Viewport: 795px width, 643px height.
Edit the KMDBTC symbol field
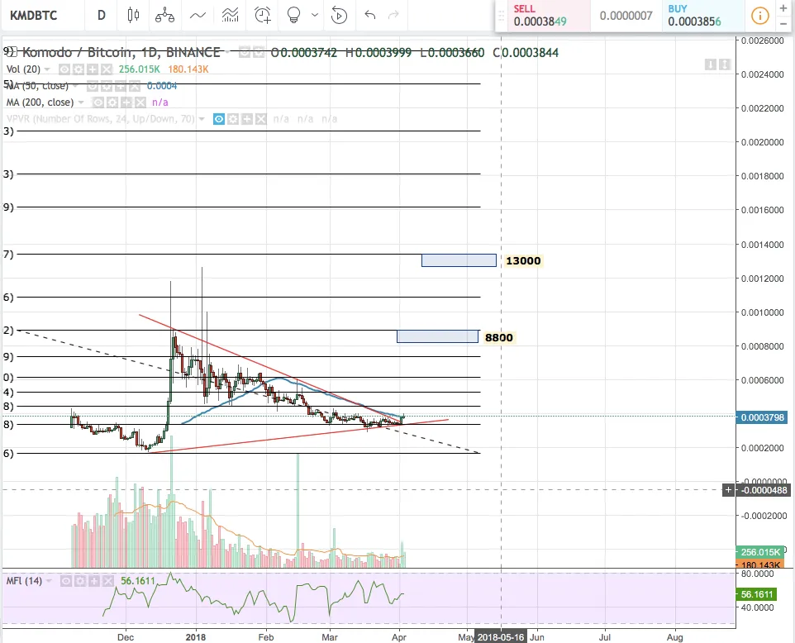click(x=34, y=15)
